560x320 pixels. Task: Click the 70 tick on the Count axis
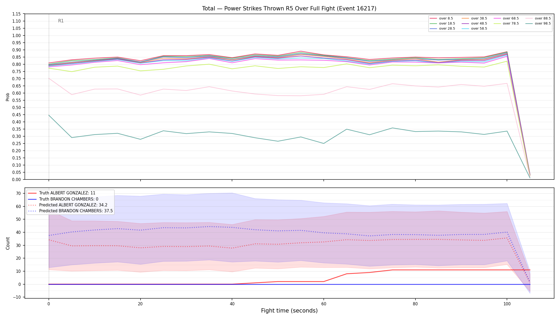click(x=18, y=193)
